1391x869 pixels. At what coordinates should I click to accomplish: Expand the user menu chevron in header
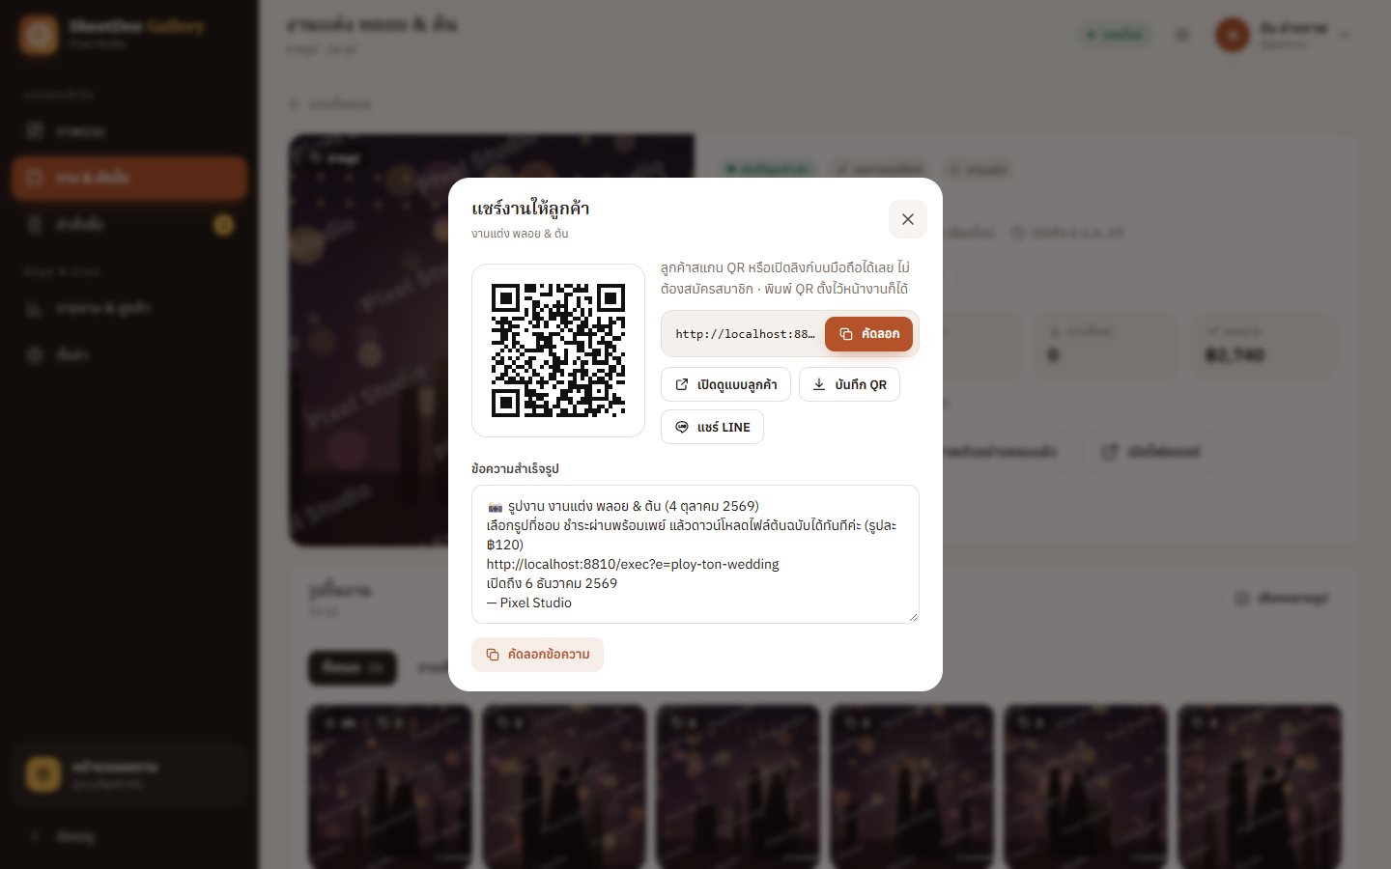(1345, 35)
